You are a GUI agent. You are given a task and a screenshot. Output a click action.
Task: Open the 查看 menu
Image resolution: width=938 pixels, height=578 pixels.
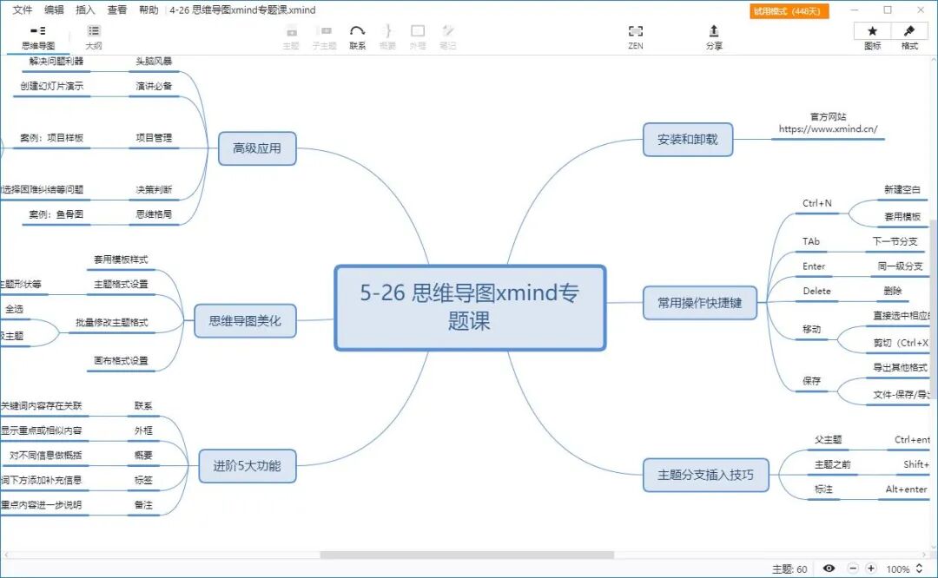(x=116, y=10)
